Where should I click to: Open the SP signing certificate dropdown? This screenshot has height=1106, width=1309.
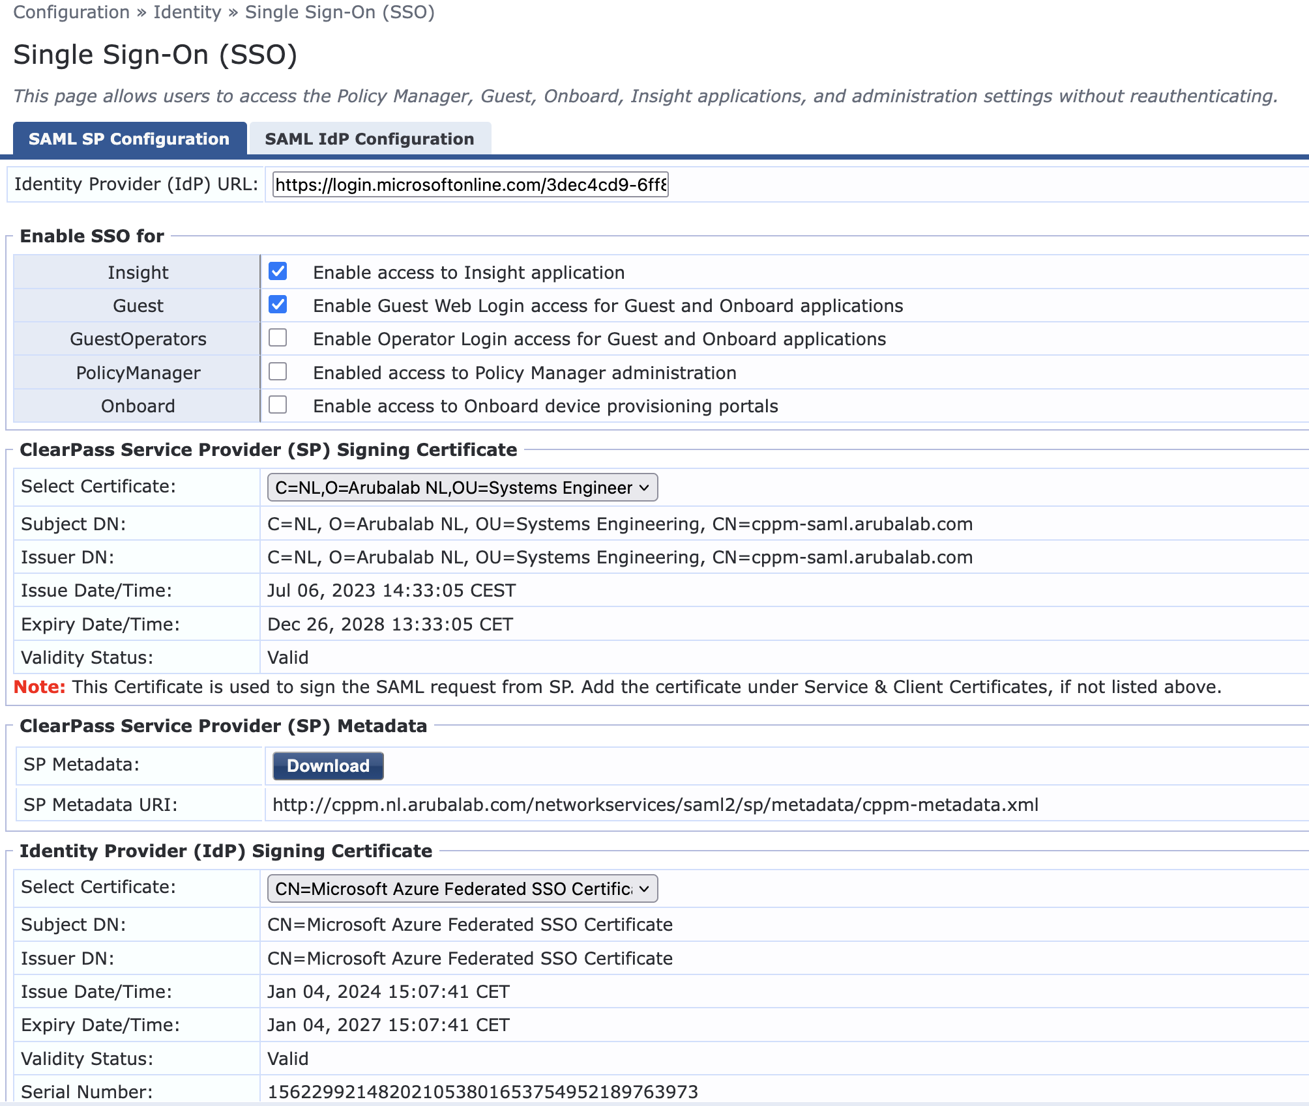[462, 487]
